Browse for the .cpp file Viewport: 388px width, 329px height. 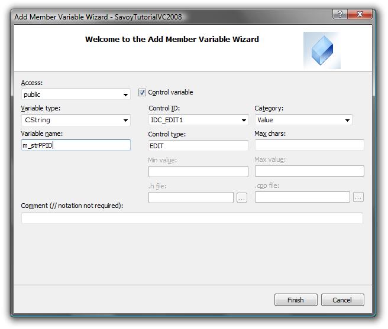pos(358,197)
